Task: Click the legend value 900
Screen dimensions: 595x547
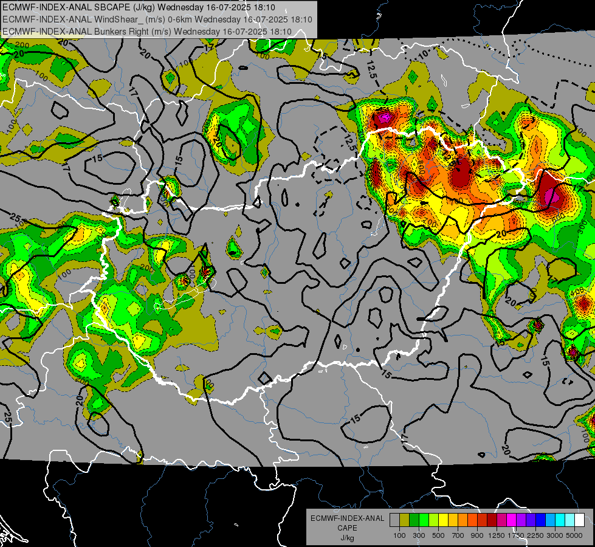Action: 477,535
